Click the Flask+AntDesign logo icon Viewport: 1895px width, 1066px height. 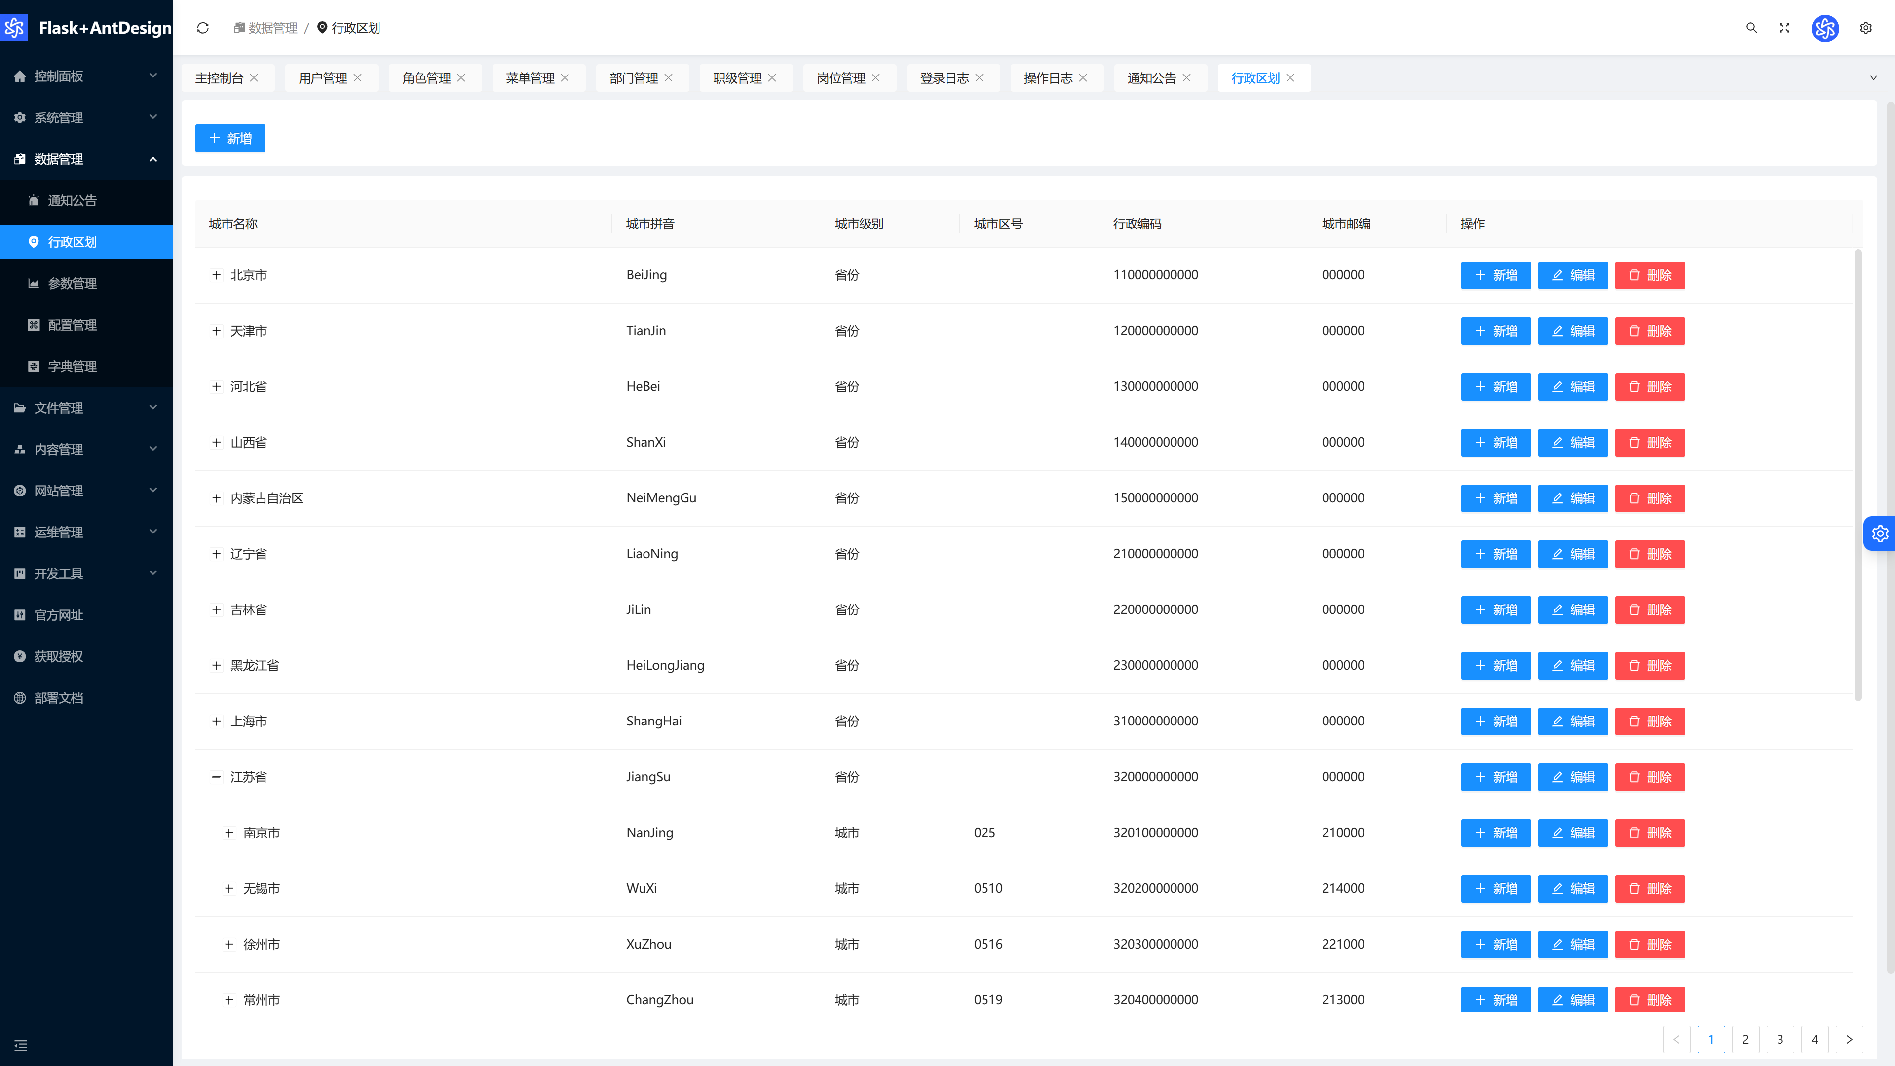[15, 27]
